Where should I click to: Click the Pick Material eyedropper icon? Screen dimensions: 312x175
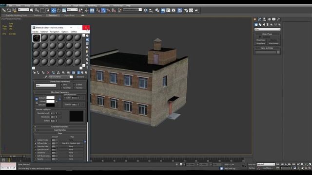coord(46,77)
